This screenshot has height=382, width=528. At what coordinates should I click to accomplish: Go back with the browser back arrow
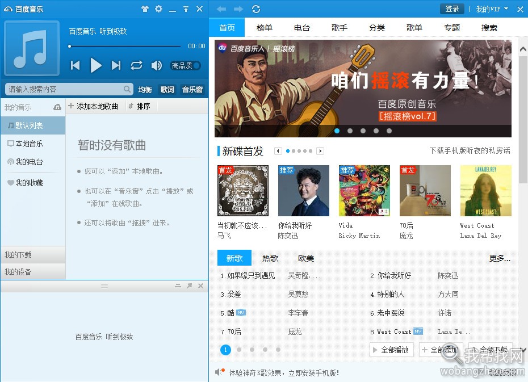tap(221, 9)
